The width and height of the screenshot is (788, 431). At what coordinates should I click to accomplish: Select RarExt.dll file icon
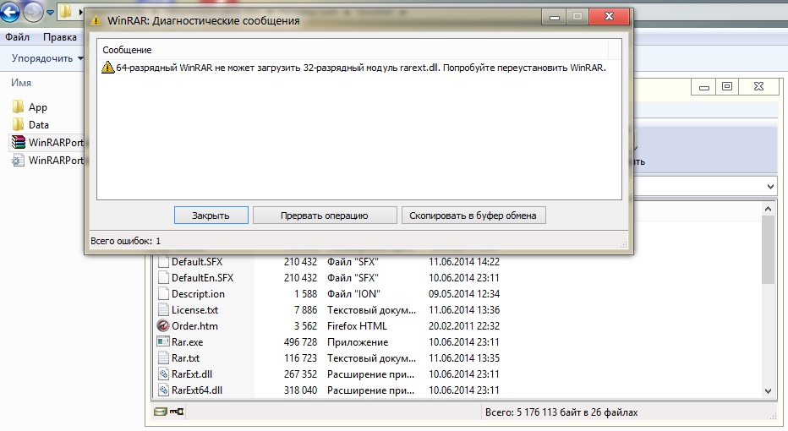coord(163,374)
